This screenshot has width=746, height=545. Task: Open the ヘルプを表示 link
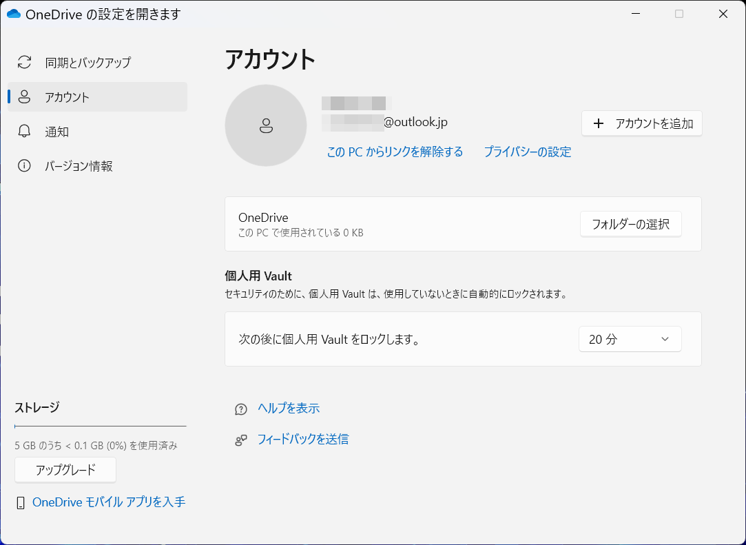coord(289,409)
